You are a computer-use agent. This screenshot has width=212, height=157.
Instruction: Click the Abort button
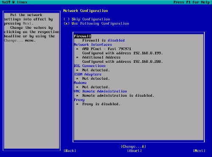click(x=134, y=151)
